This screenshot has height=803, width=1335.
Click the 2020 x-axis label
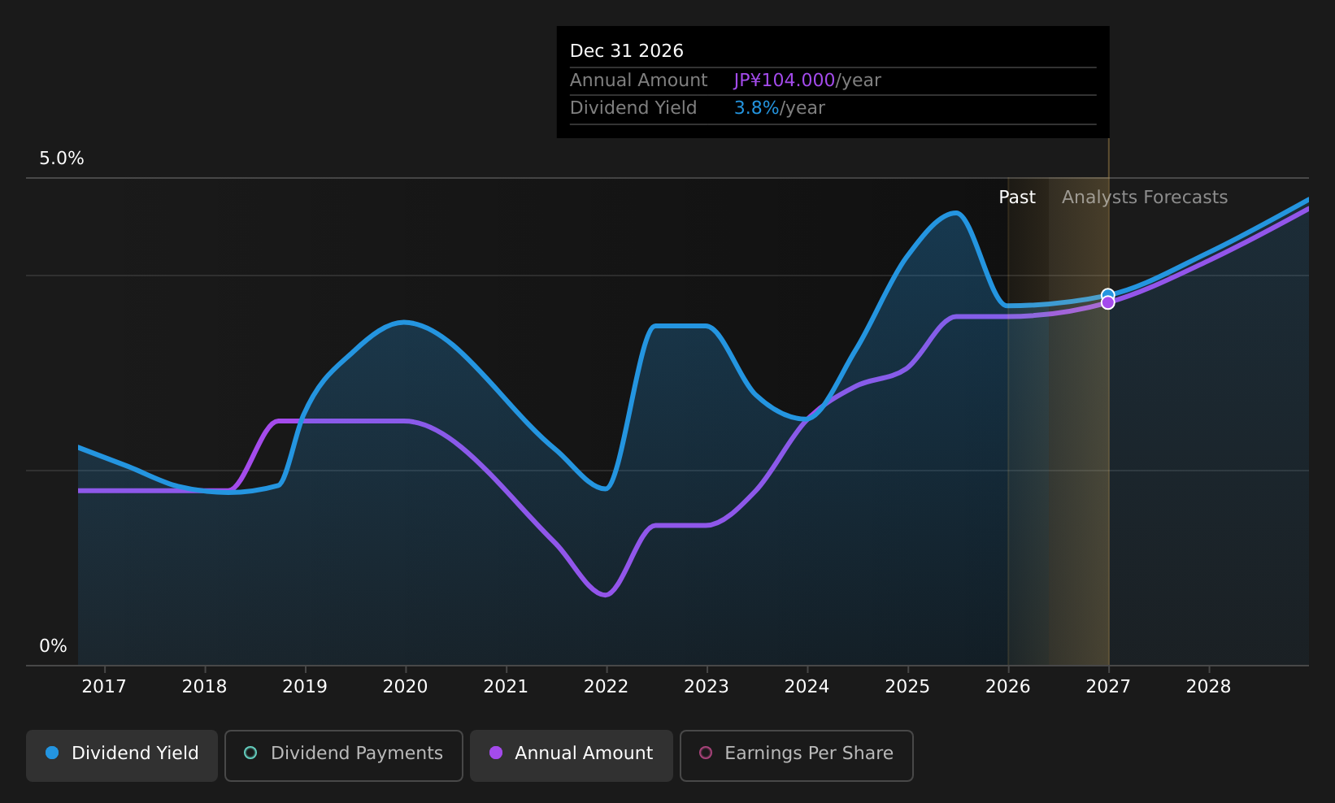tap(406, 687)
